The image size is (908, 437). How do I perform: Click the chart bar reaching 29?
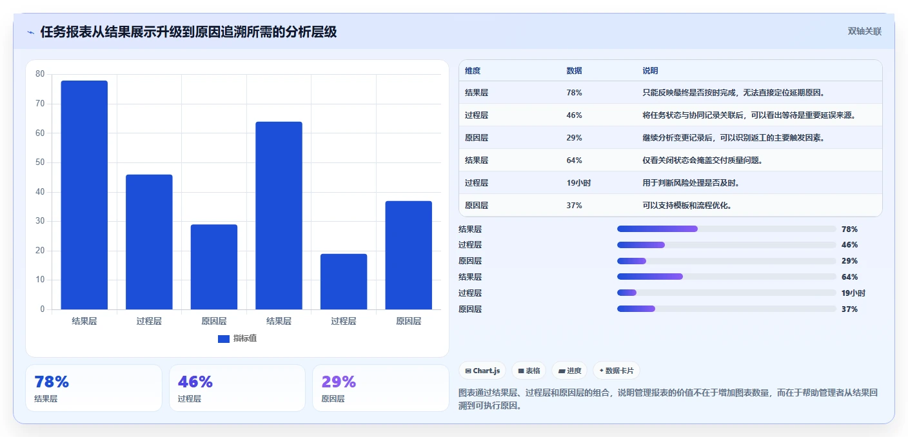point(214,267)
